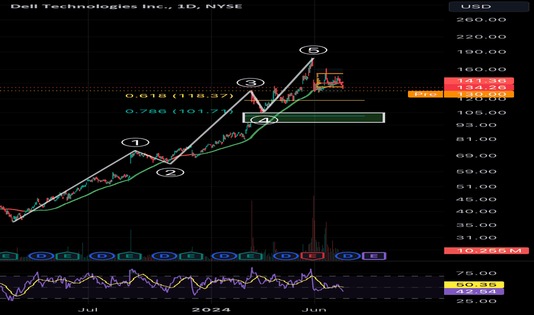Click the Jun time axis label
Viewport: 534px width, 315px height.
coord(315,309)
